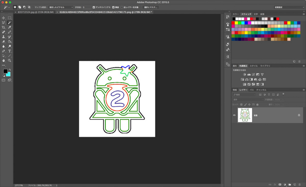The height and width of the screenshot is (187, 306).
Task: Switch to the 835715524.jpg document tab
Action: click(36, 12)
